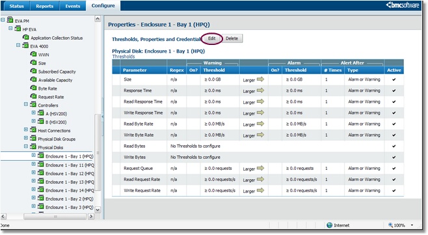The image size is (428, 235).
Task: Expand the Physical Disk Groups node
Action: pyautogui.click(x=26, y=138)
